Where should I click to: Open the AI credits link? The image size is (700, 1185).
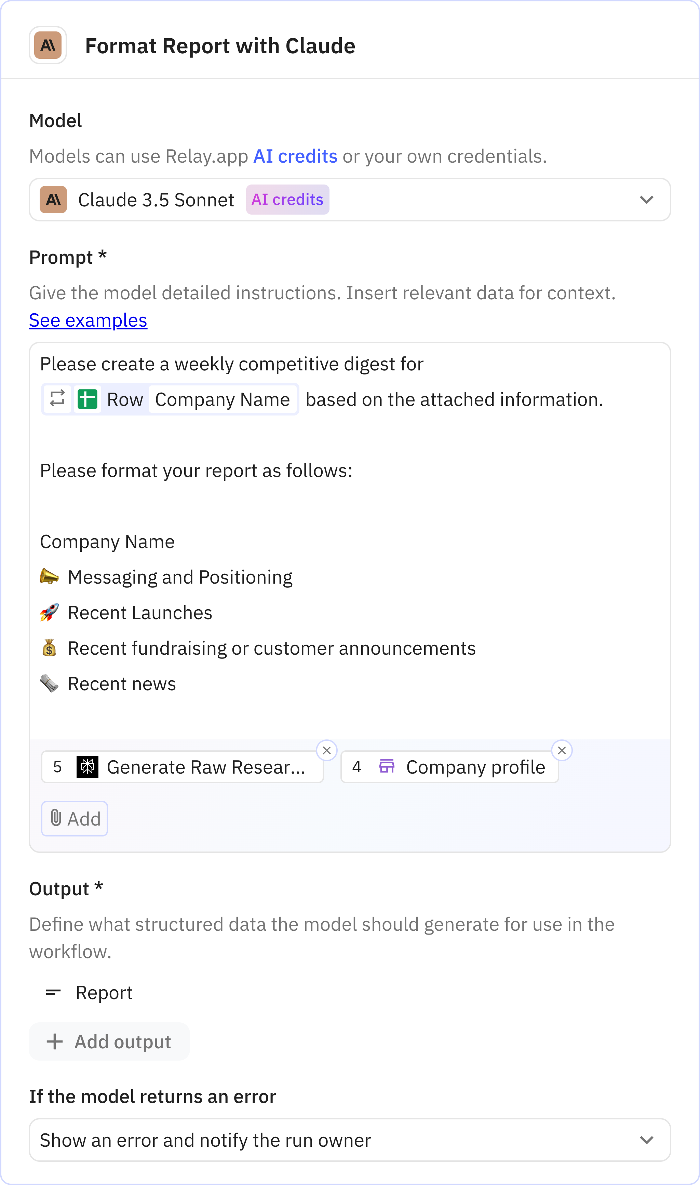[295, 156]
